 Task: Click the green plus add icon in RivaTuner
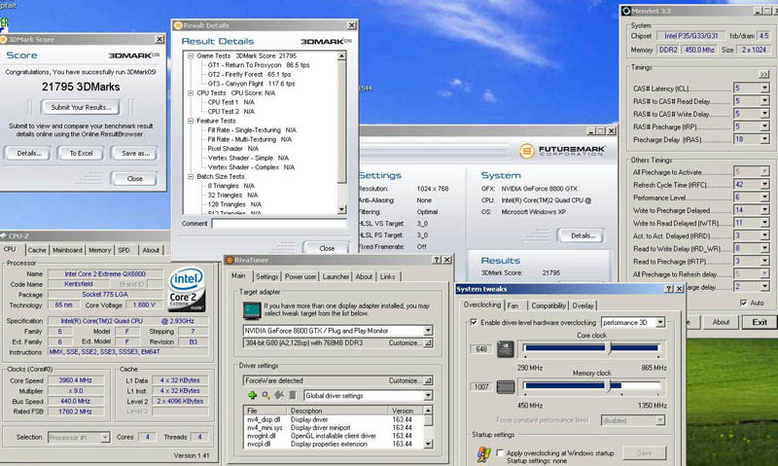click(x=253, y=395)
